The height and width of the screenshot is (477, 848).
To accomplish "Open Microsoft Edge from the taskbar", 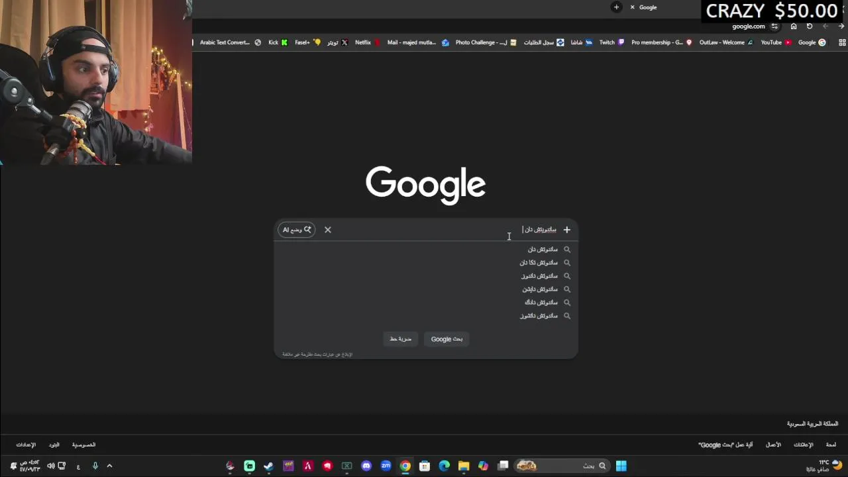I will [444, 466].
